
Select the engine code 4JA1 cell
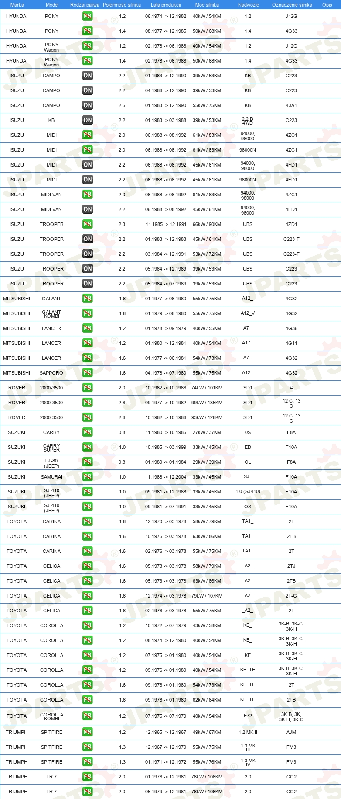pos(291,105)
